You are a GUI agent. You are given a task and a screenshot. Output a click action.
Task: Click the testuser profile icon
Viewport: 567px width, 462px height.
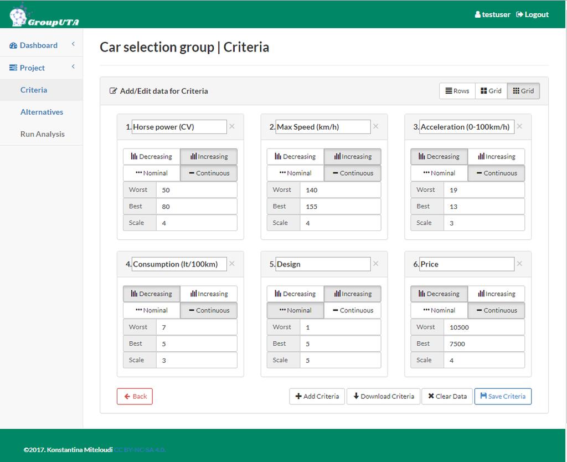tap(478, 14)
